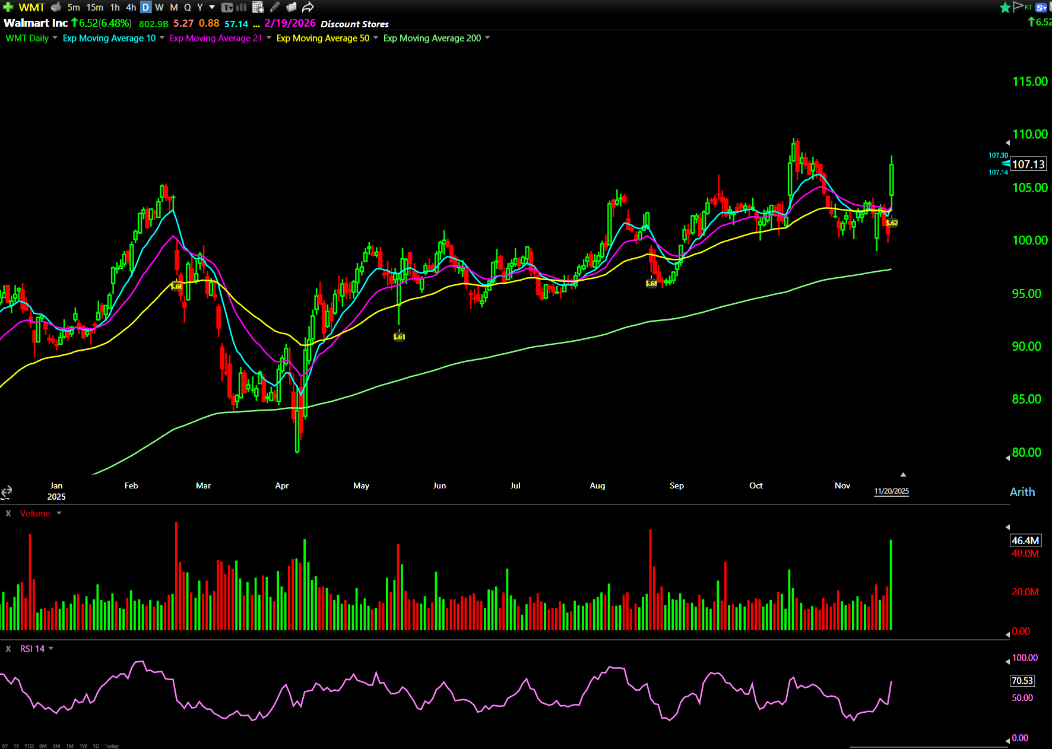Image resolution: width=1052 pixels, height=749 pixels.
Task: Click the green star favorite icon
Action: click(1005, 7)
